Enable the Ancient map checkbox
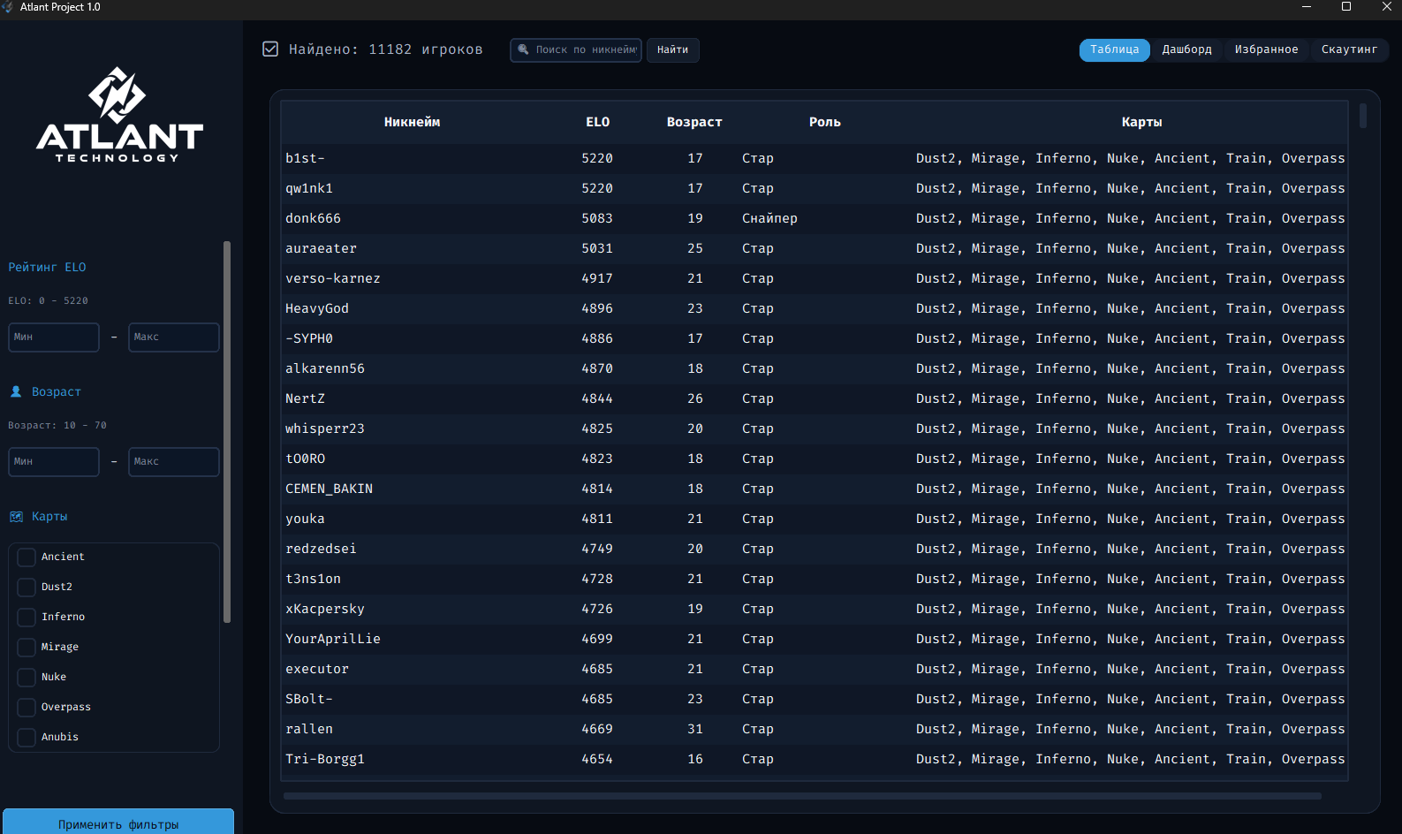The width and height of the screenshot is (1402, 834). click(x=27, y=557)
